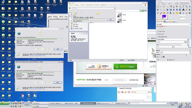
Task: Select the Blend gradient tool in GIMP
Action: pyautogui.click(x=190, y=10)
